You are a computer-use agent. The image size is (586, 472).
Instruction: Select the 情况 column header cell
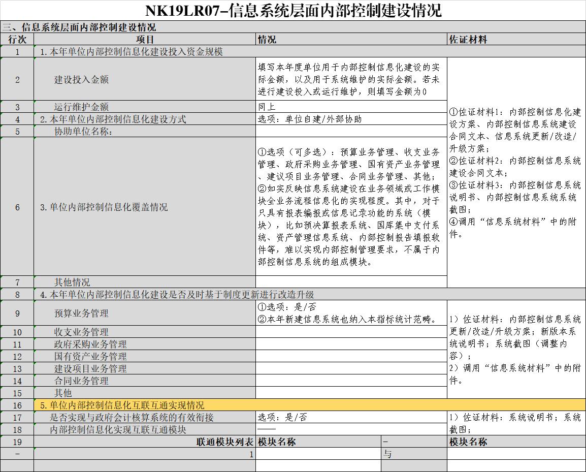click(x=349, y=39)
